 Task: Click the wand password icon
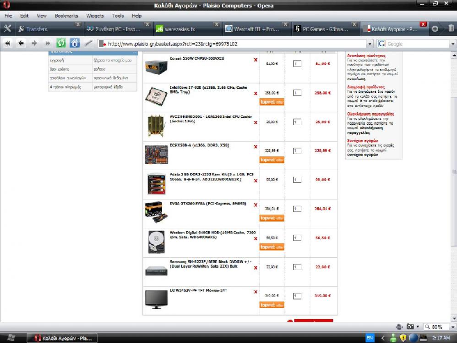88,44
